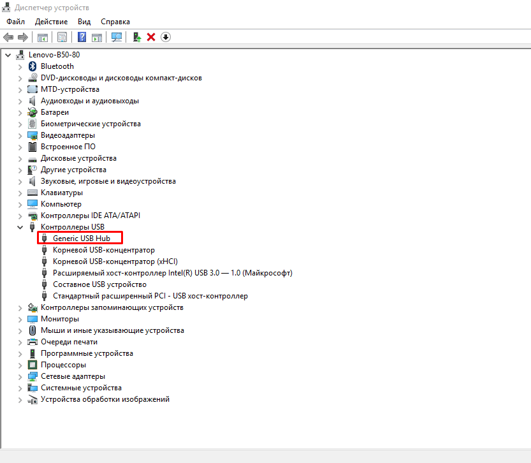Select the Lenovo-B50-80 computer name
This screenshot has height=463, width=531.
tap(54, 55)
